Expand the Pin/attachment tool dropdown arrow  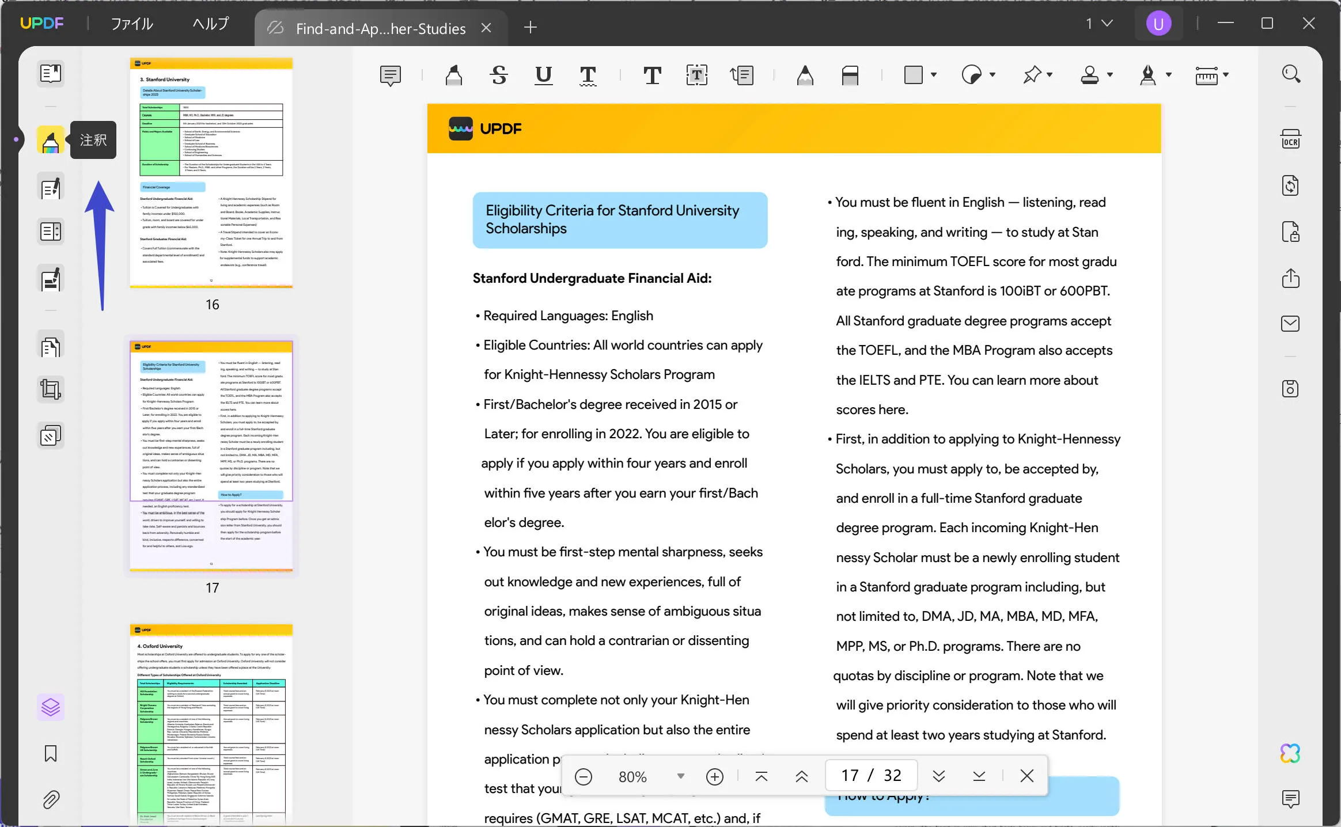tap(1050, 75)
